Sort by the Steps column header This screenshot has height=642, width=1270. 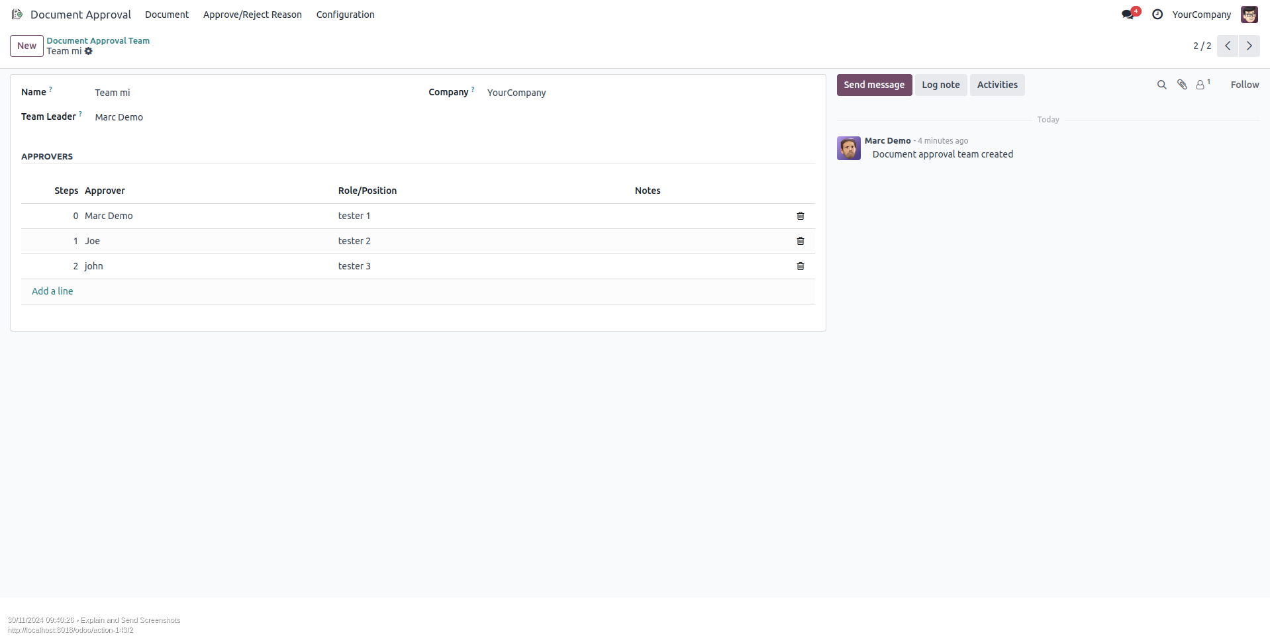66,191
